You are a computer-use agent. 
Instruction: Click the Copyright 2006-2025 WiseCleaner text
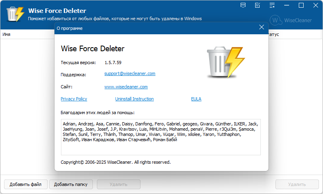[115, 162]
